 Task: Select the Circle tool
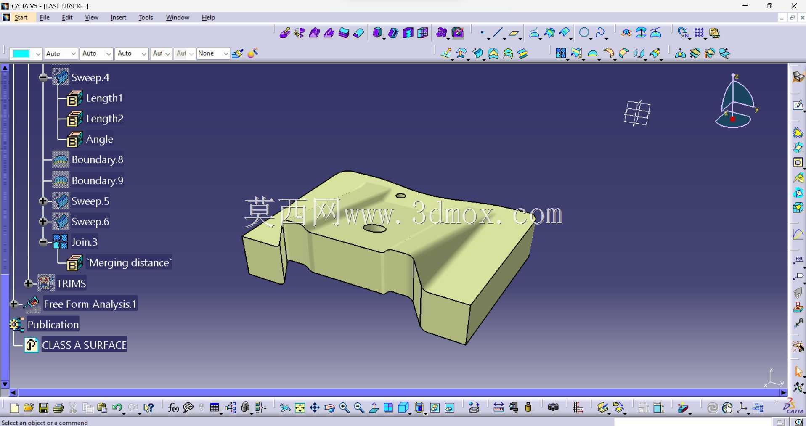pyautogui.click(x=584, y=33)
